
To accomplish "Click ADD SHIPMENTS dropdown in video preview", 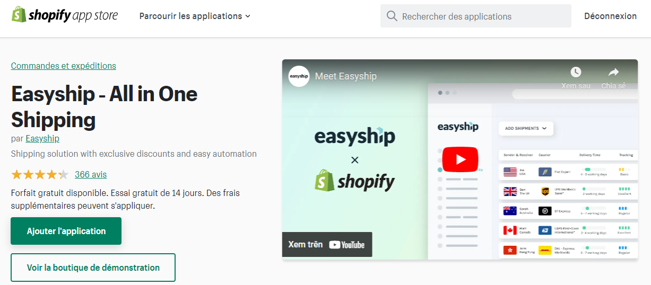I will [x=526, y=128].
